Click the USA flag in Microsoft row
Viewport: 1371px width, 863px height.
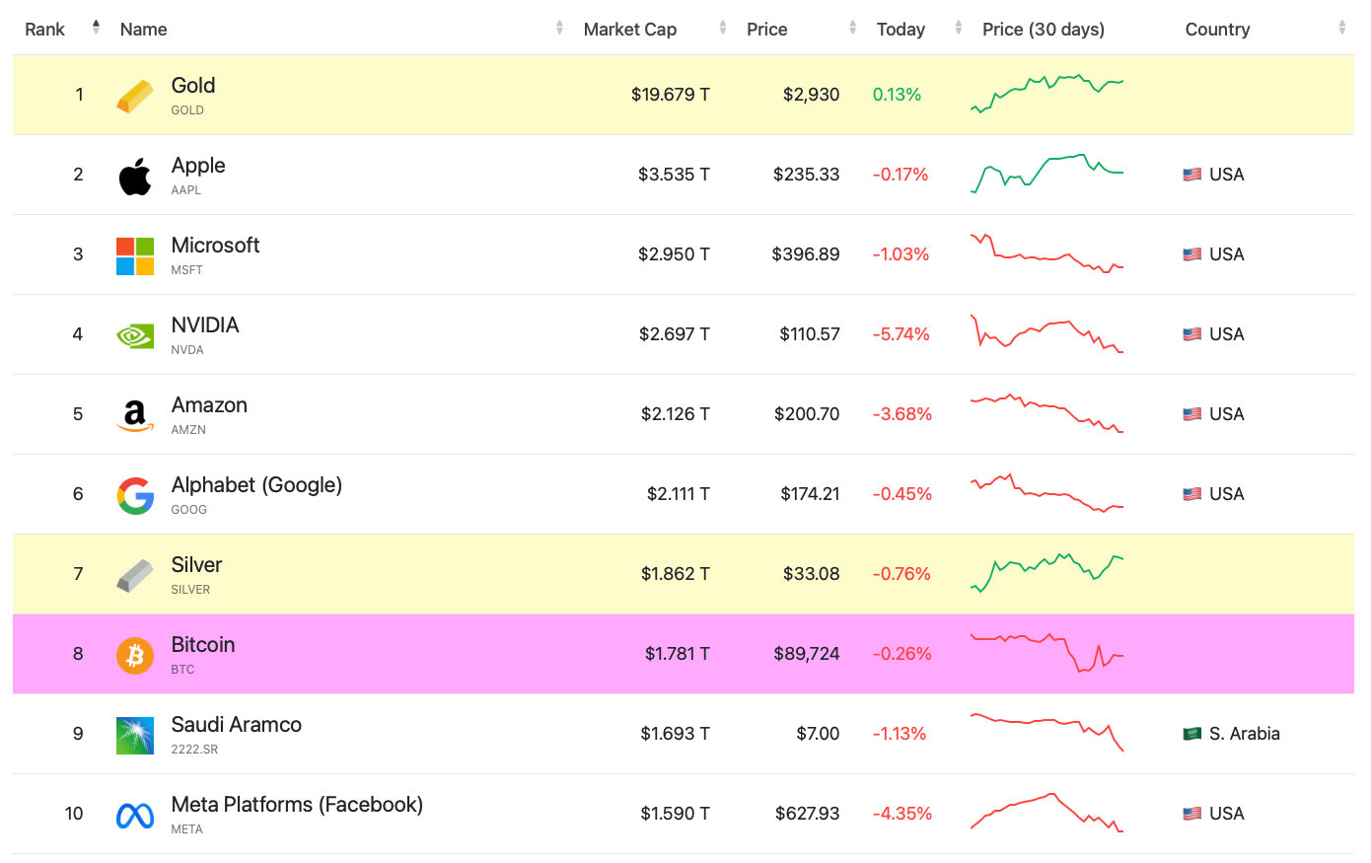click(x=1191, y=254)
